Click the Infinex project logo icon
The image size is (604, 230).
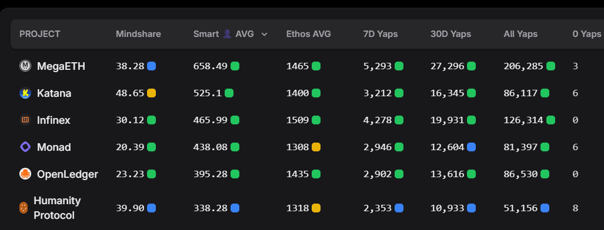click(25, 120)
